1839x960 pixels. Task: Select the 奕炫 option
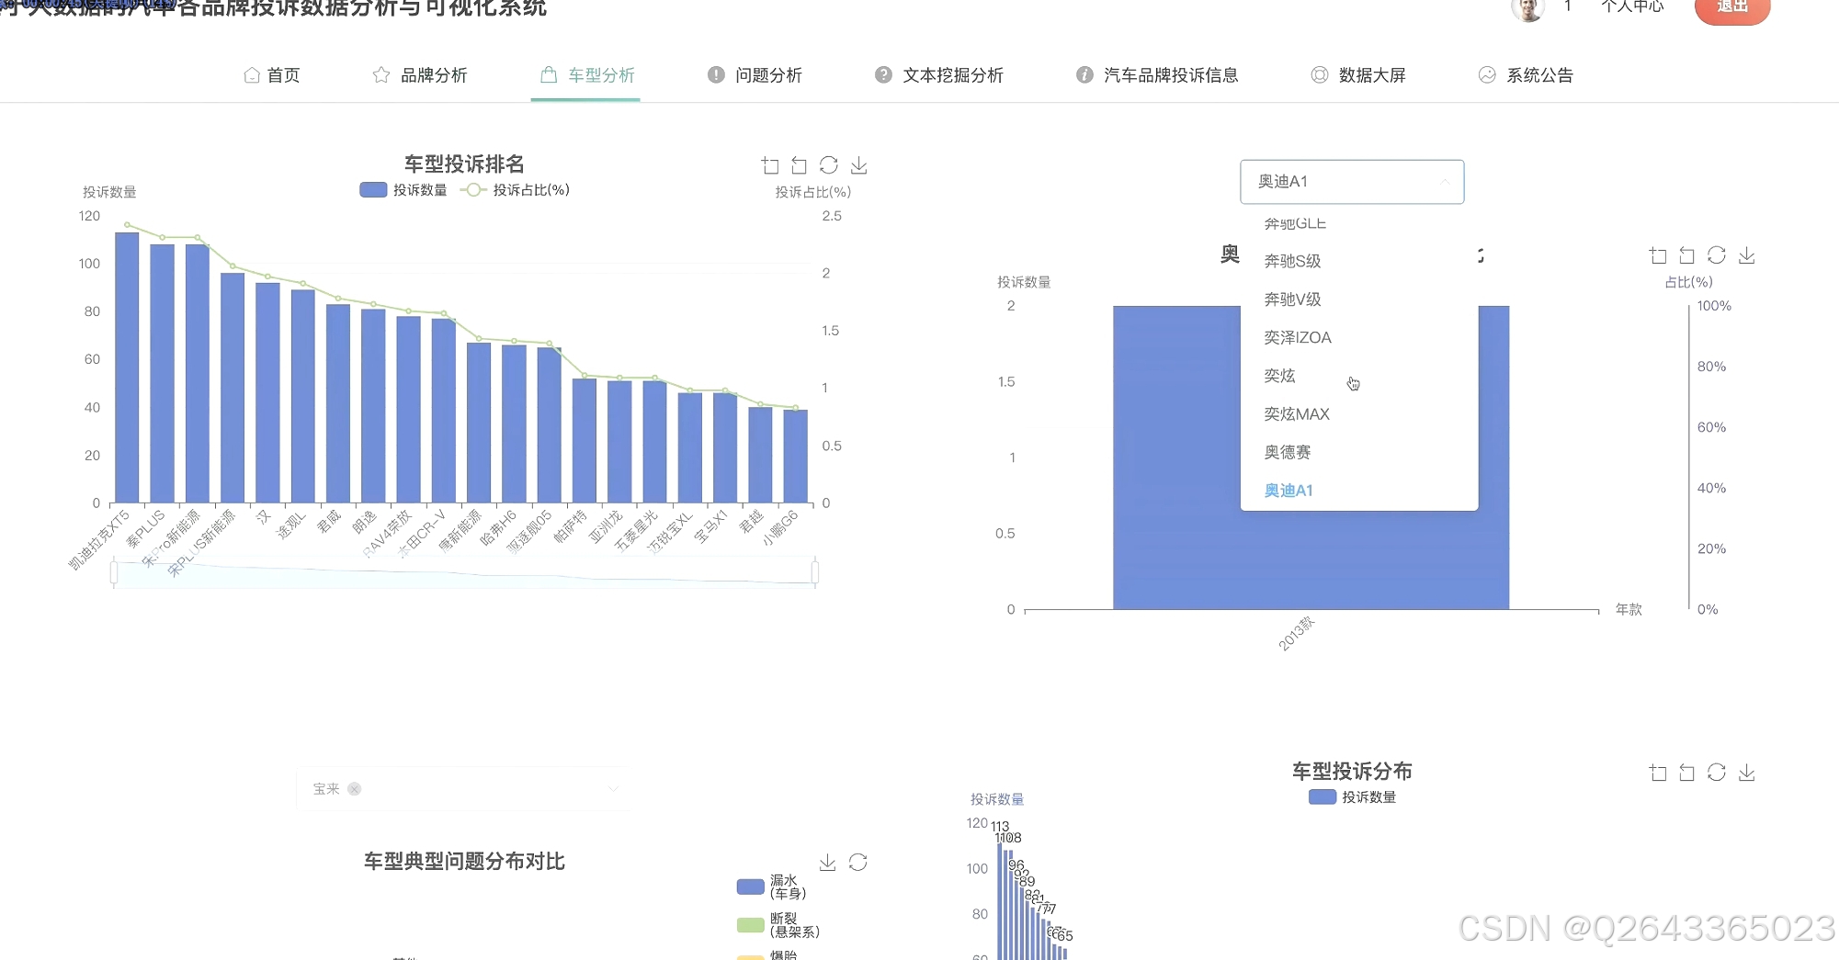click(1359, 376)
